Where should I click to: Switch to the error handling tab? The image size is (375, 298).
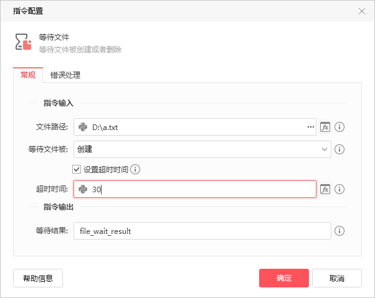tap(65, 75)
